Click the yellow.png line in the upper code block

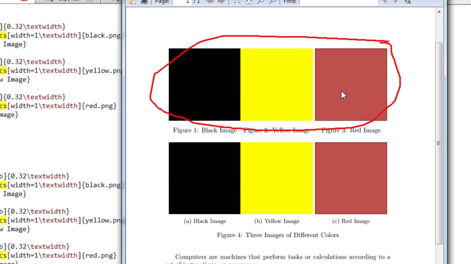60,71
